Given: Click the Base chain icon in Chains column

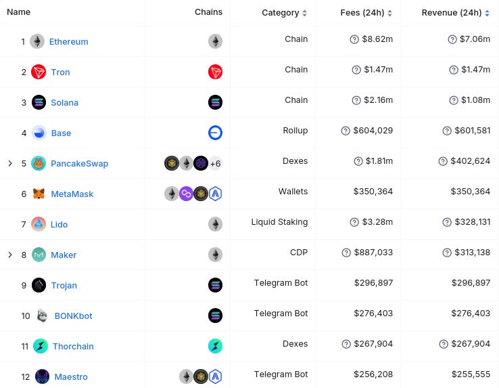Looking at the screenshot, I should tap(216, 133).
